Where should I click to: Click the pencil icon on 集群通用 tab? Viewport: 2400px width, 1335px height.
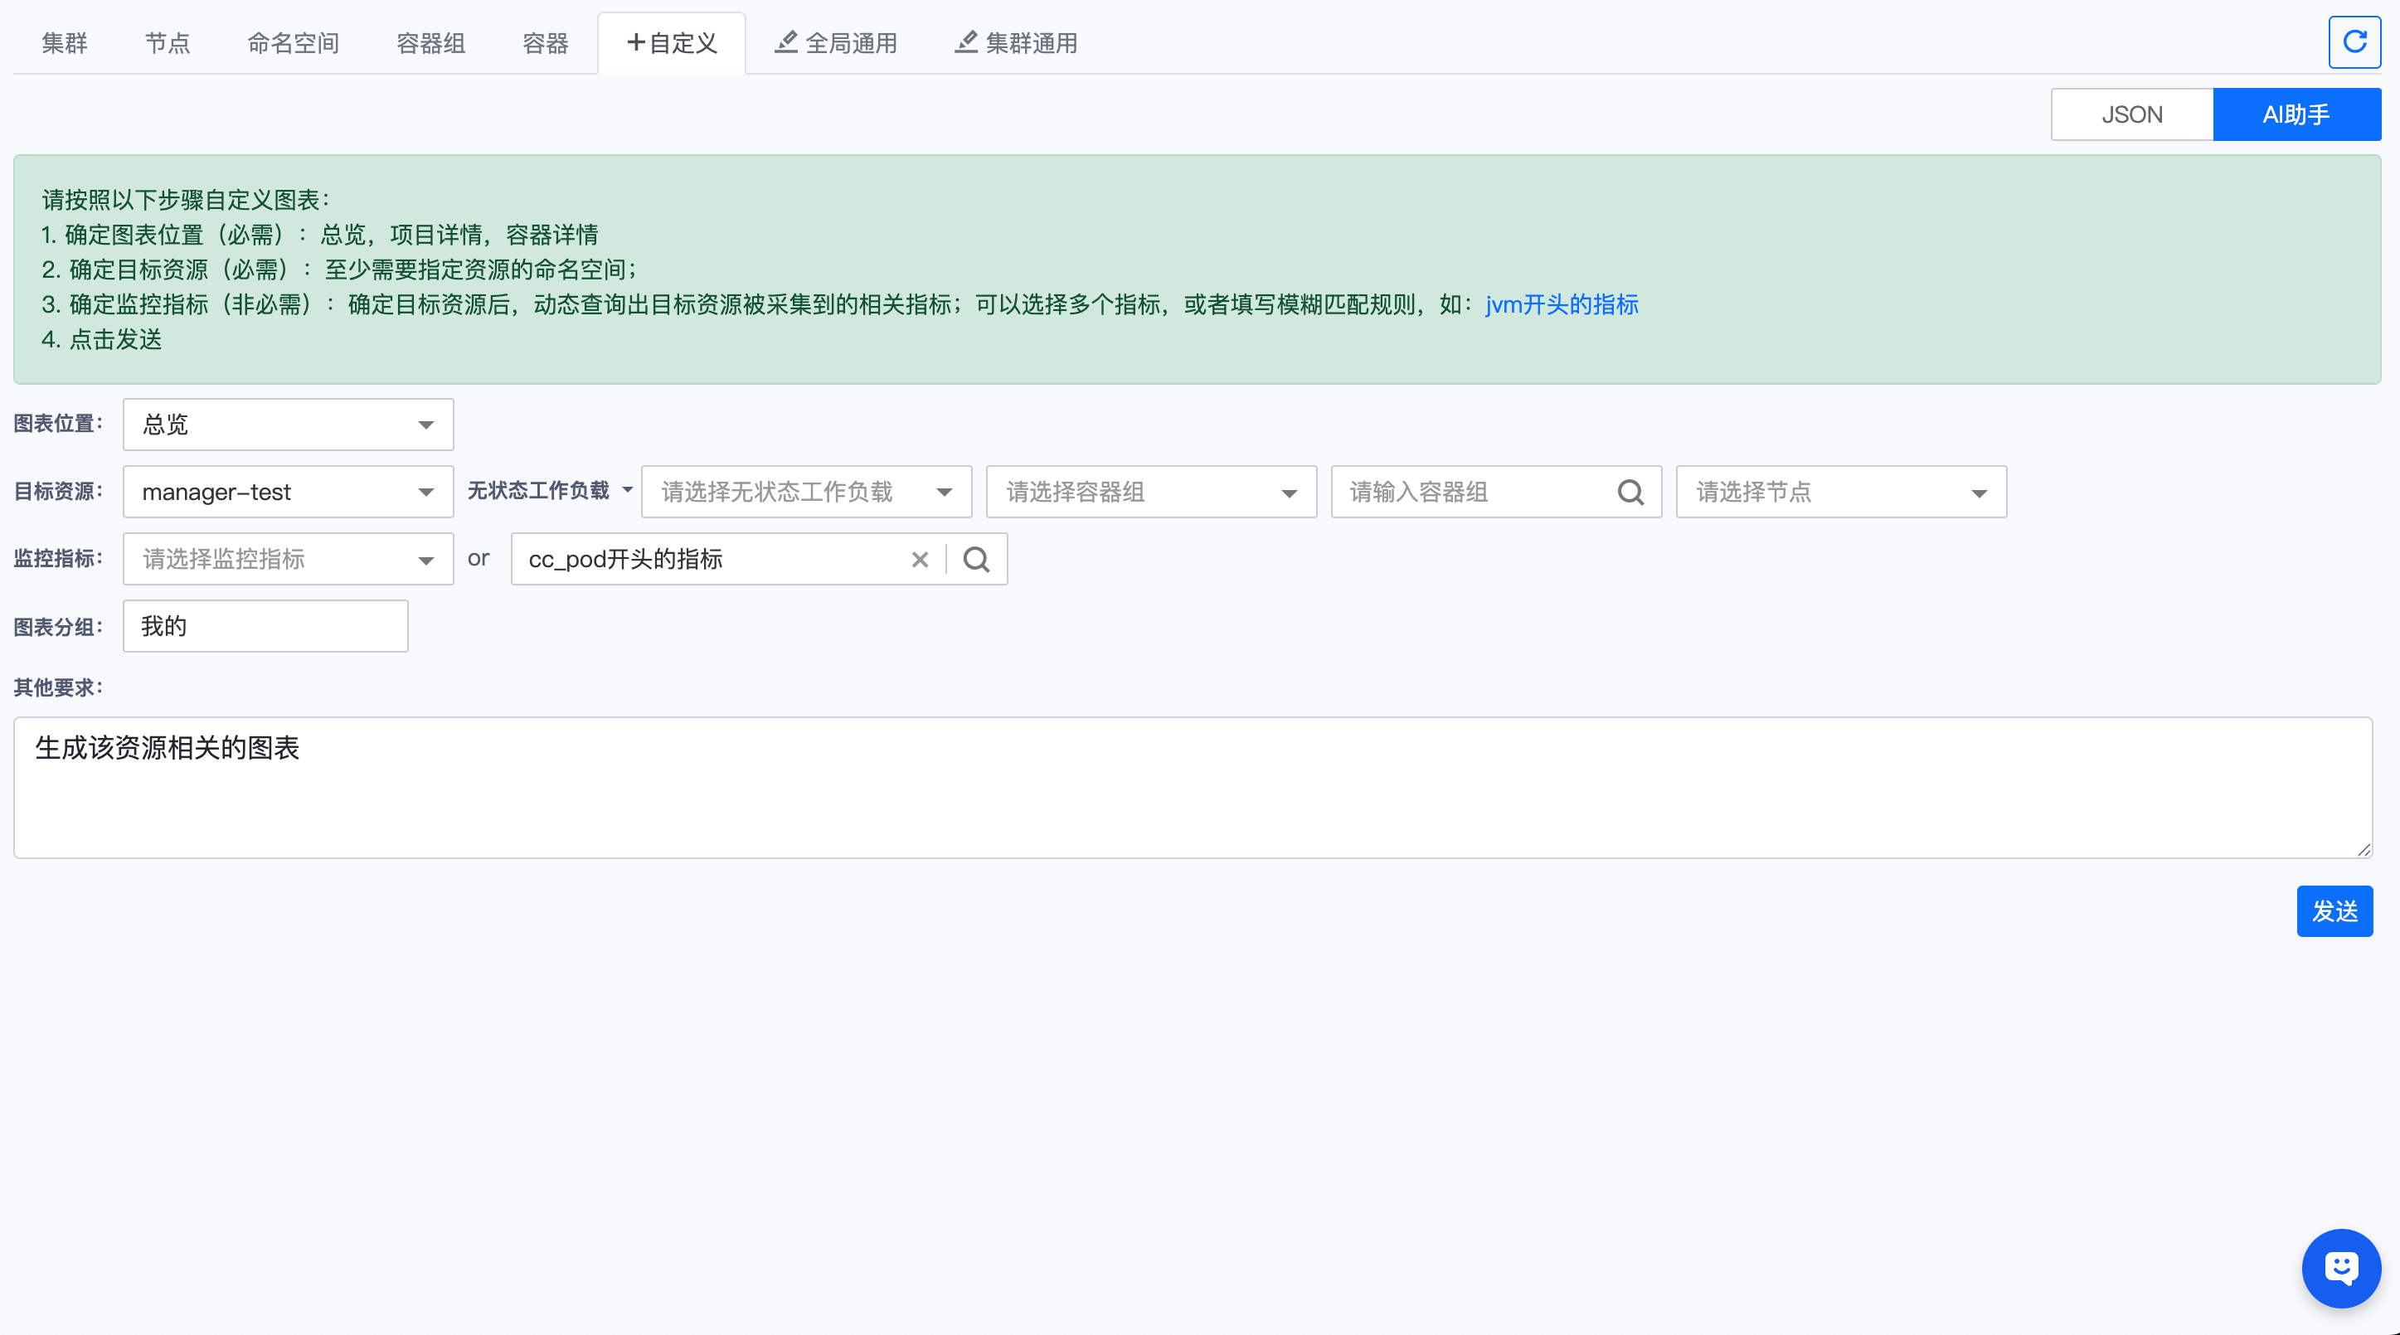[x=966, y=42]
